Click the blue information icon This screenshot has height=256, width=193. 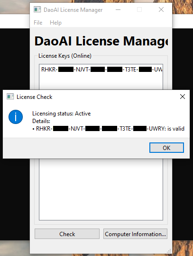tap(16, 117)
